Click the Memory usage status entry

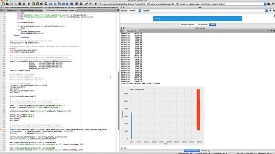tap(264, 153)
